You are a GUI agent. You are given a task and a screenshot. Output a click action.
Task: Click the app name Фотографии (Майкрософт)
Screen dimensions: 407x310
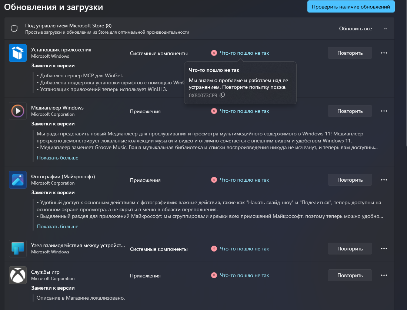(63, 176)
